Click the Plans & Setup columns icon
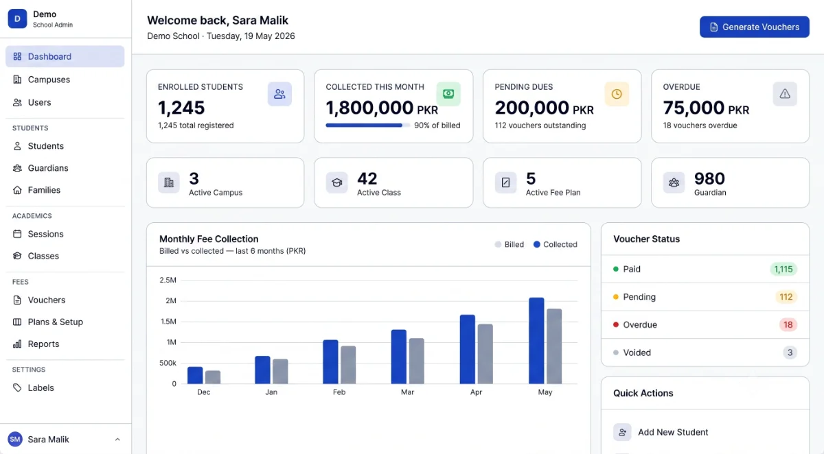 (x=17, y=322)
